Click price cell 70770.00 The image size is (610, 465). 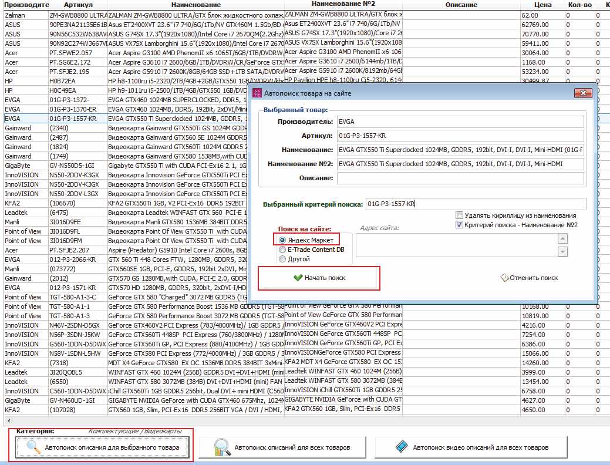pos(542,34)
